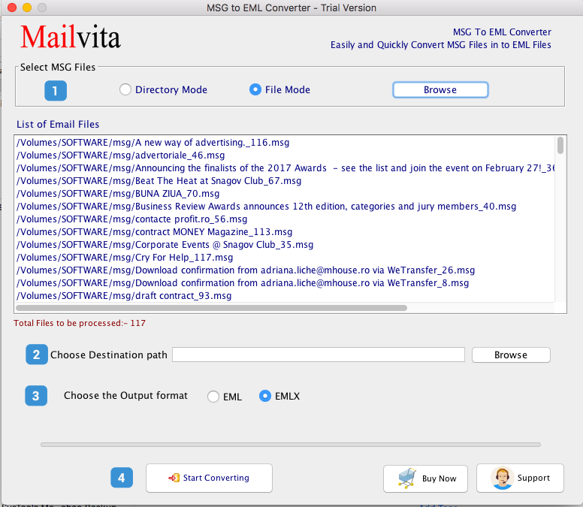Select 'Cry For Help_117.msg' file row
Screen dimensions: 583x507
pos(285,257)
